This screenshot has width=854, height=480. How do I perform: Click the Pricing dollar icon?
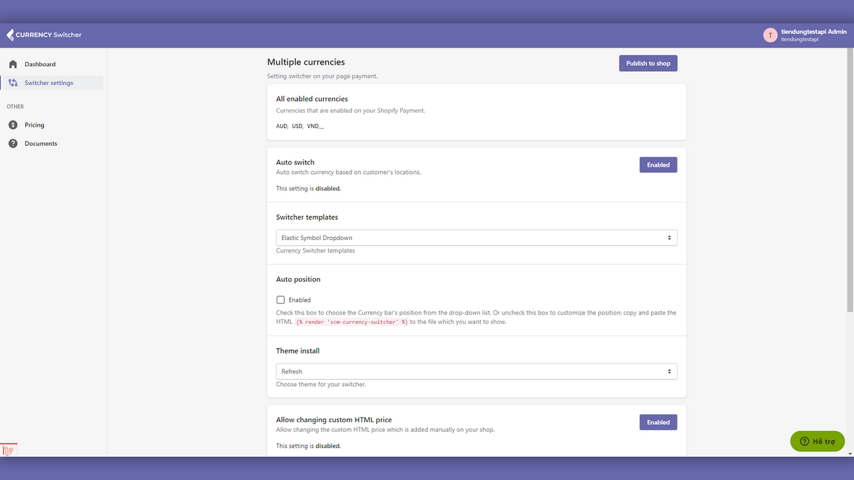point(13,125)
